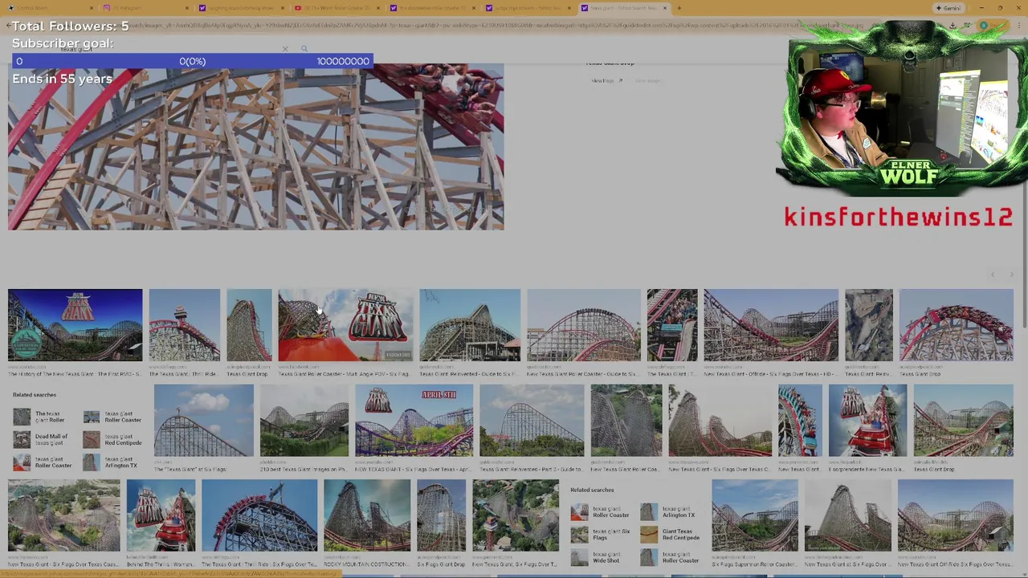
Task: Open The Texas Giant Thrill Ride thumbnail
Action: click(x=184, y=325)
